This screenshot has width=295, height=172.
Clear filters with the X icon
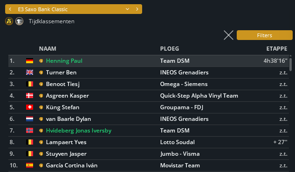pos(228,35)
